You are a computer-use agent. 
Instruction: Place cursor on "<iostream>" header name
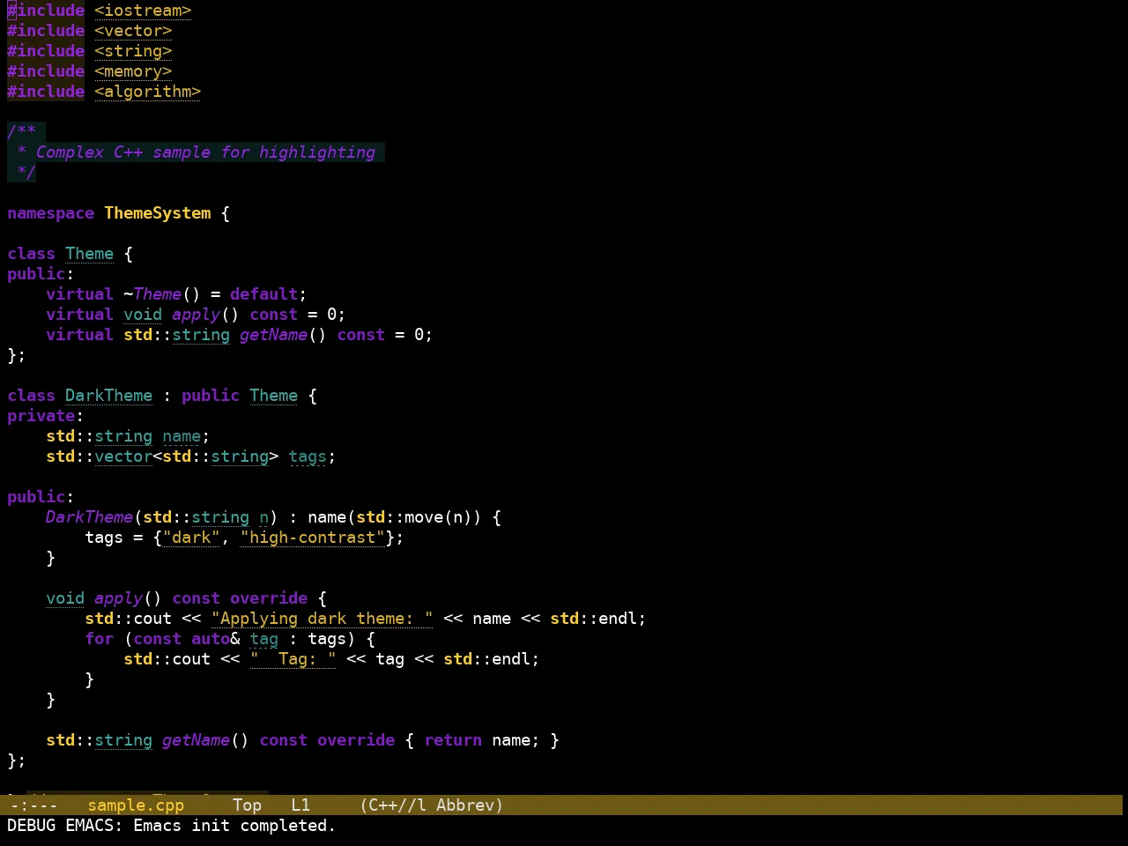143,11
